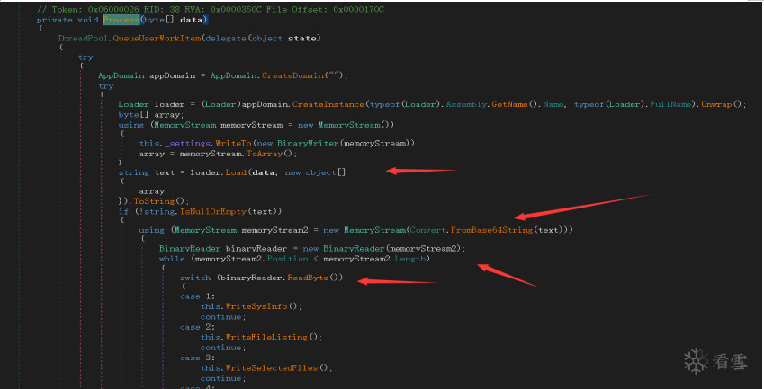Click the highlighted Process method name
The width and height of the screenshot is (764, 389).
(x=121, y=20)
